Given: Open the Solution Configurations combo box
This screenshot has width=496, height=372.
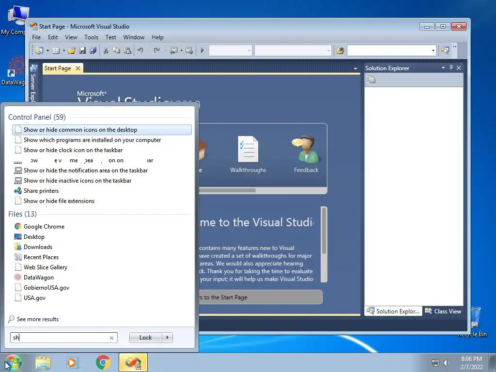Looking at the screenshot, I should click(x=230, y=50).
